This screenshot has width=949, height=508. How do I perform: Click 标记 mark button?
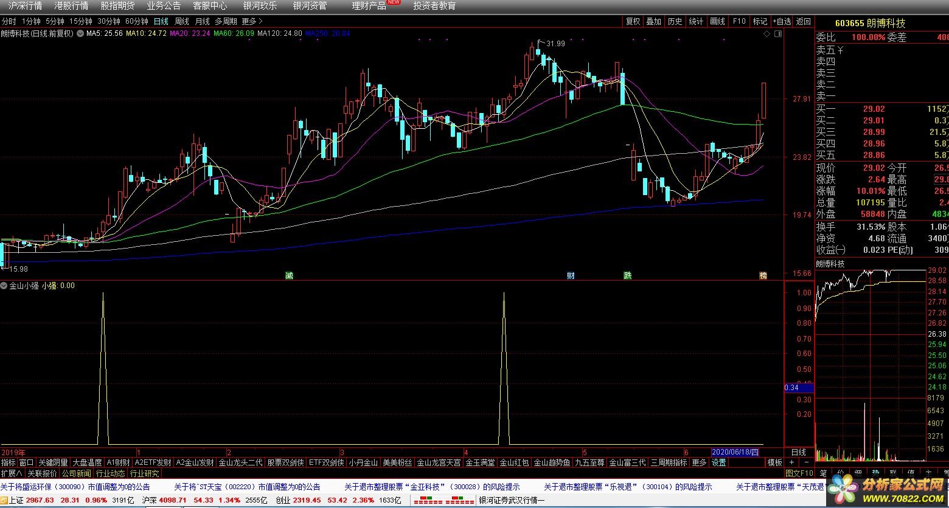pos(760,21)
